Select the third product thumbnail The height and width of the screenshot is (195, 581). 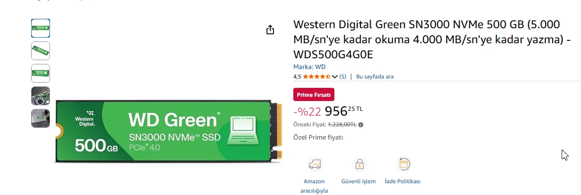(x=41, y=73)
